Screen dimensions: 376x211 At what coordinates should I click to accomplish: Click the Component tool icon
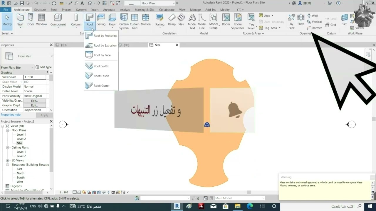(x=58, y=18)
